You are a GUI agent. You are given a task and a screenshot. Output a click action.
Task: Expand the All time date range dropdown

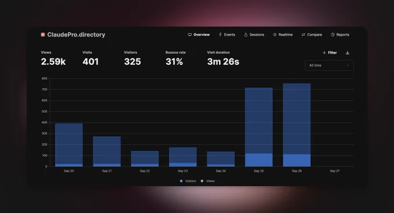click(x=329, y=65)
